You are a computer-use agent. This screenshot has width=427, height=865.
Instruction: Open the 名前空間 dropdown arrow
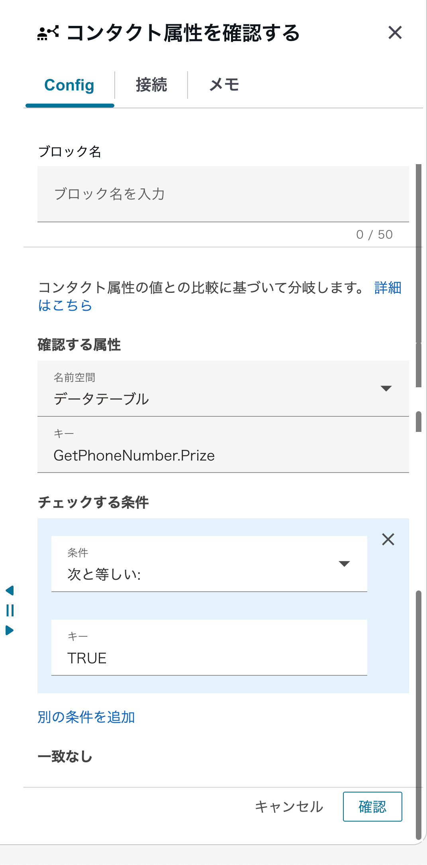pos(387,389)
